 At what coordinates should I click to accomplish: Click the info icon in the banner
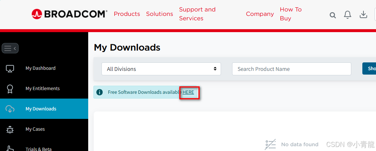click(99, 92)
